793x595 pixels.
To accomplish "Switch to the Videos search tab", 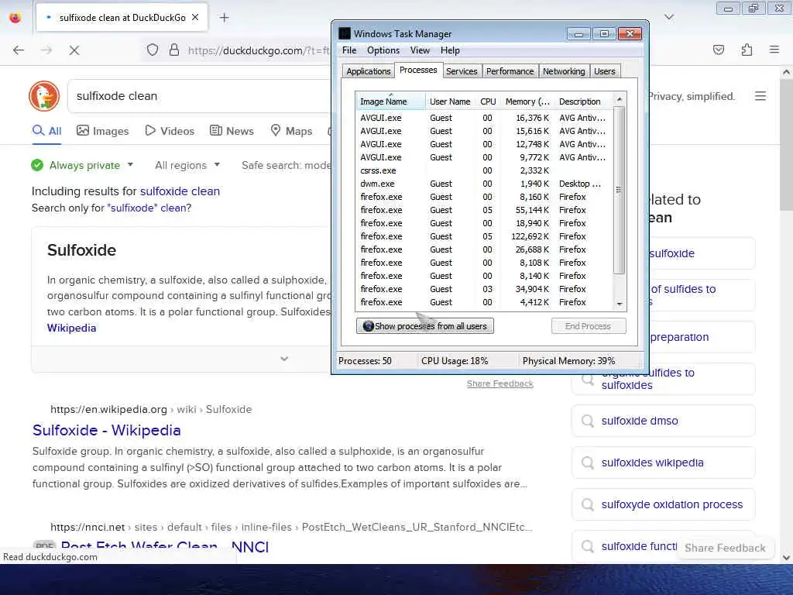I will [170, 131].
